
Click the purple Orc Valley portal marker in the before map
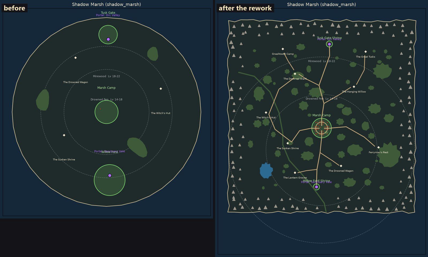tap(108, 39)
